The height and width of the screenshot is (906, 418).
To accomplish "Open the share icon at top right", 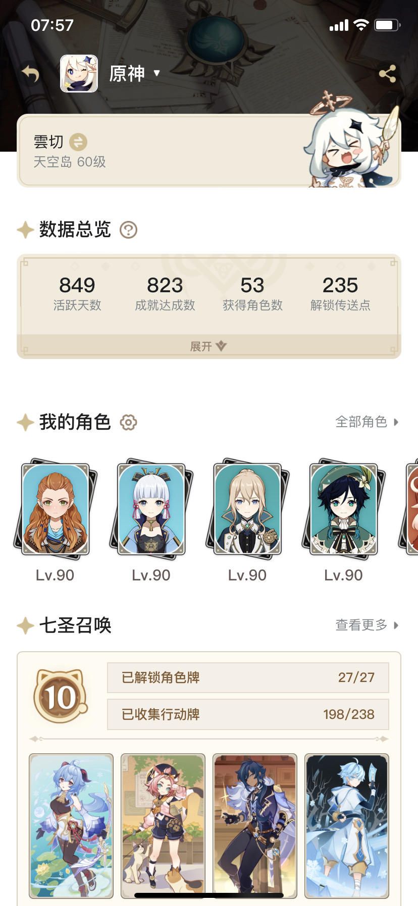I will point(387,74).
